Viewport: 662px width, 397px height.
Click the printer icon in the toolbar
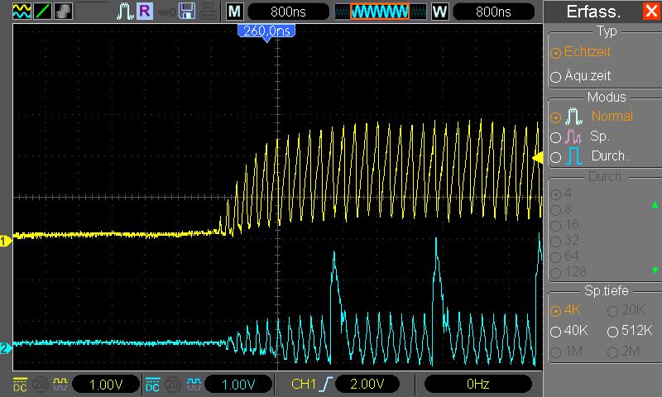coord(209,12)
